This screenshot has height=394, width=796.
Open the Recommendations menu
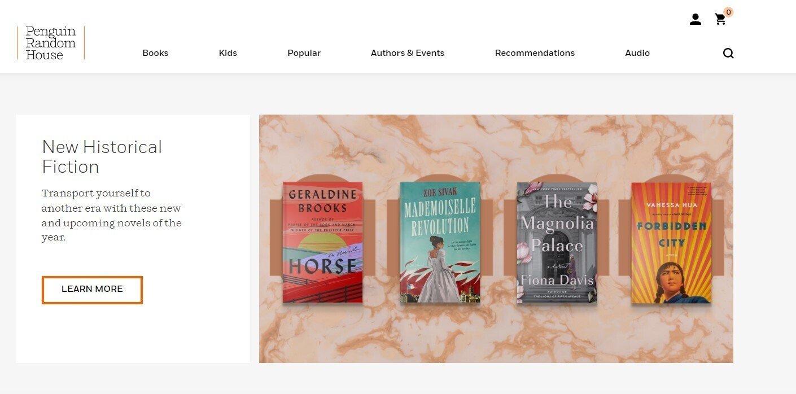pyautogui.click(x=535, y=53)
